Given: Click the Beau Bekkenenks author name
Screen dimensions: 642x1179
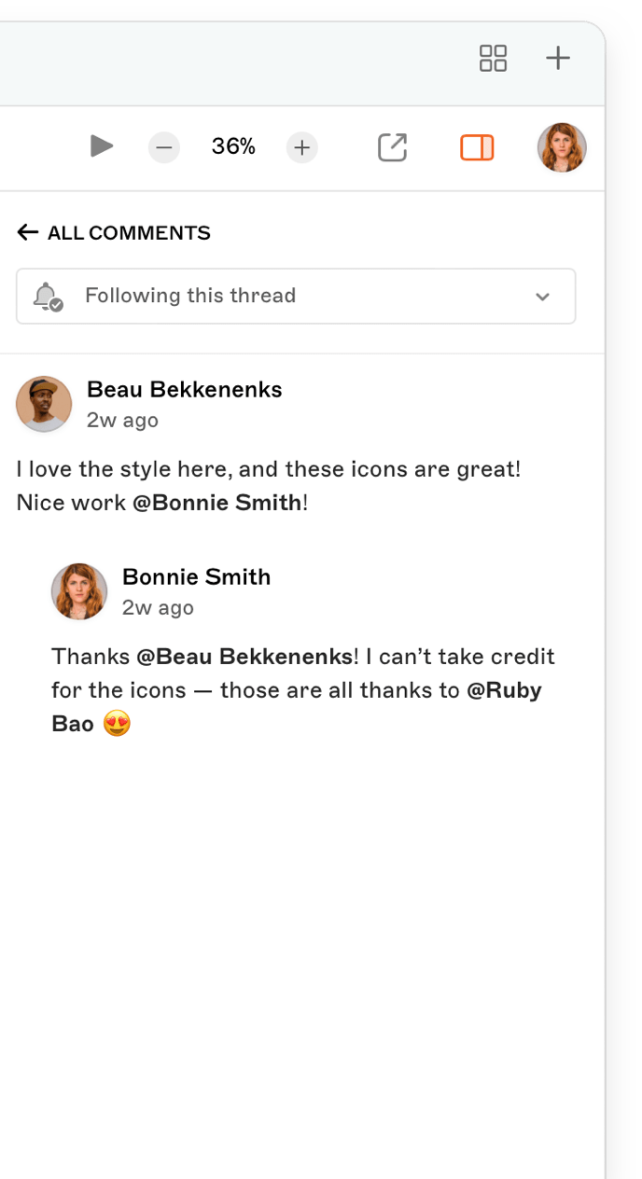Looking at the screenshot, I should tap(184, 390).
